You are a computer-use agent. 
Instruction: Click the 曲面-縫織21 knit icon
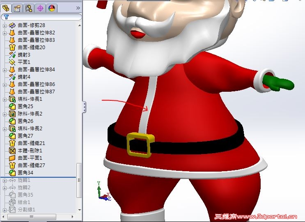point(12,143)
